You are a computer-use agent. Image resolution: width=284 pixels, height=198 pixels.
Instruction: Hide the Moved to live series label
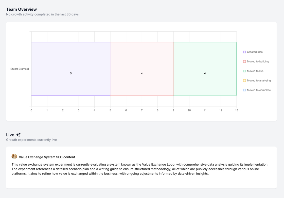255,71
